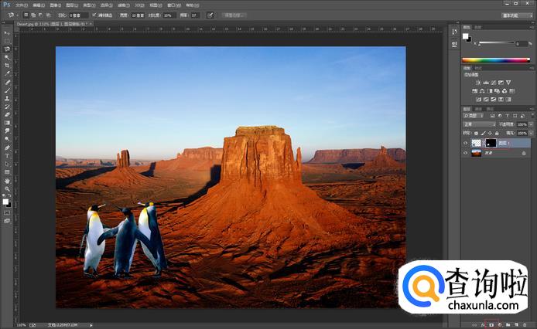Select the Horizontal Type tool
This screenshot has height=329, width=537.
click(7, 156)
